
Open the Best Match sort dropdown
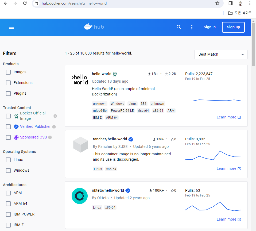(x=221, y=54)
